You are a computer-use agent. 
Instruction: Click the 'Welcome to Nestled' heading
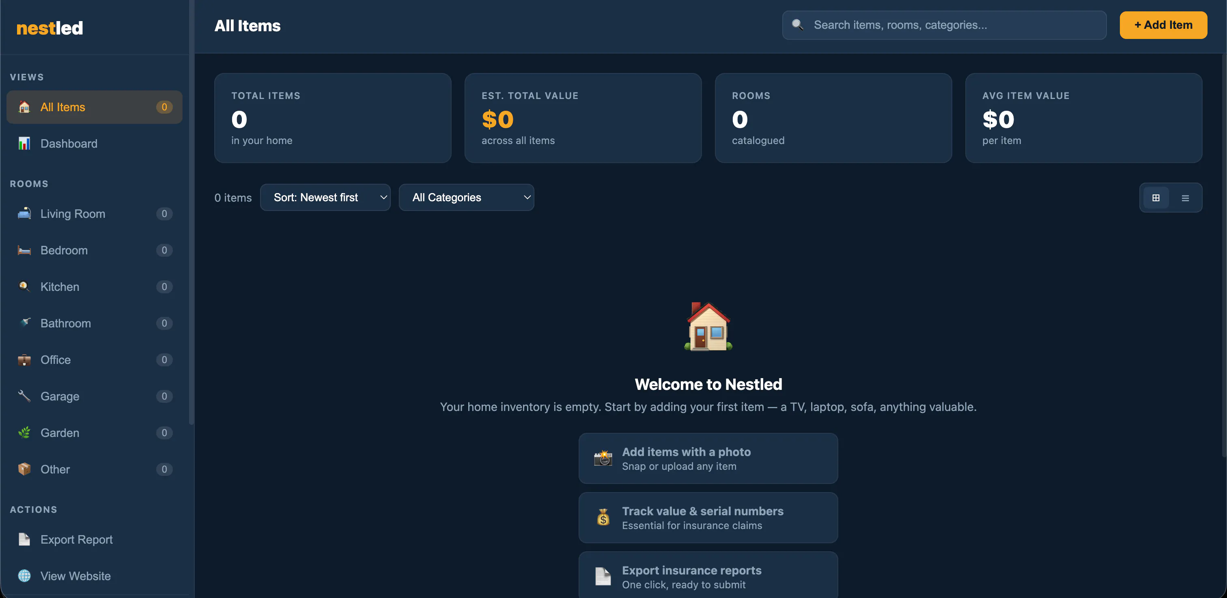[x=708, y=384]
